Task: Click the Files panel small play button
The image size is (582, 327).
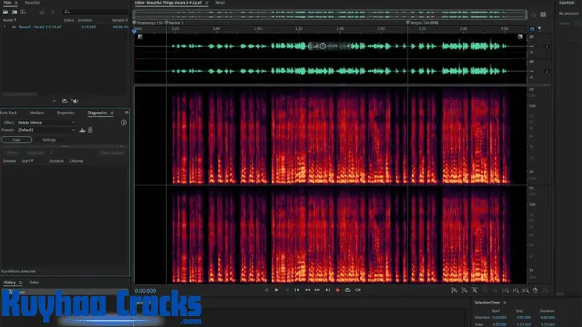Action: (54, 101)
